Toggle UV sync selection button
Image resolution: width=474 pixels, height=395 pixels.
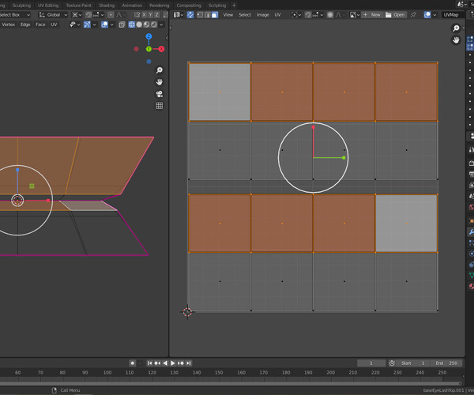[x=190, y=15]
